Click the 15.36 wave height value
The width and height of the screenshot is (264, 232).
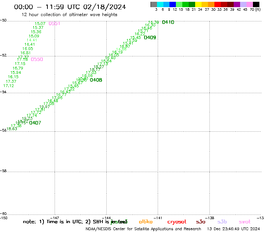(36, 32)
